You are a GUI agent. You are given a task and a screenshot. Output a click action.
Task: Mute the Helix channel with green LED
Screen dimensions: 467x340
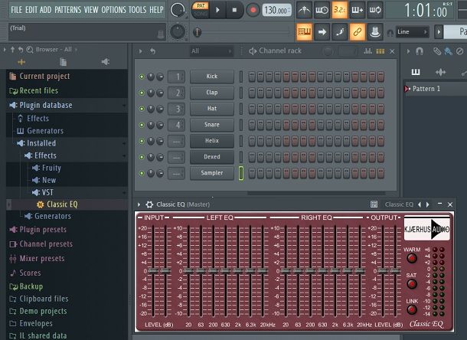(x=142, y=141)
